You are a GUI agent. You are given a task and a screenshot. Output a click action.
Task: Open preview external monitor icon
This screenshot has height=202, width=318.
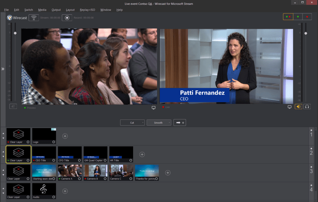click(153, 108)
